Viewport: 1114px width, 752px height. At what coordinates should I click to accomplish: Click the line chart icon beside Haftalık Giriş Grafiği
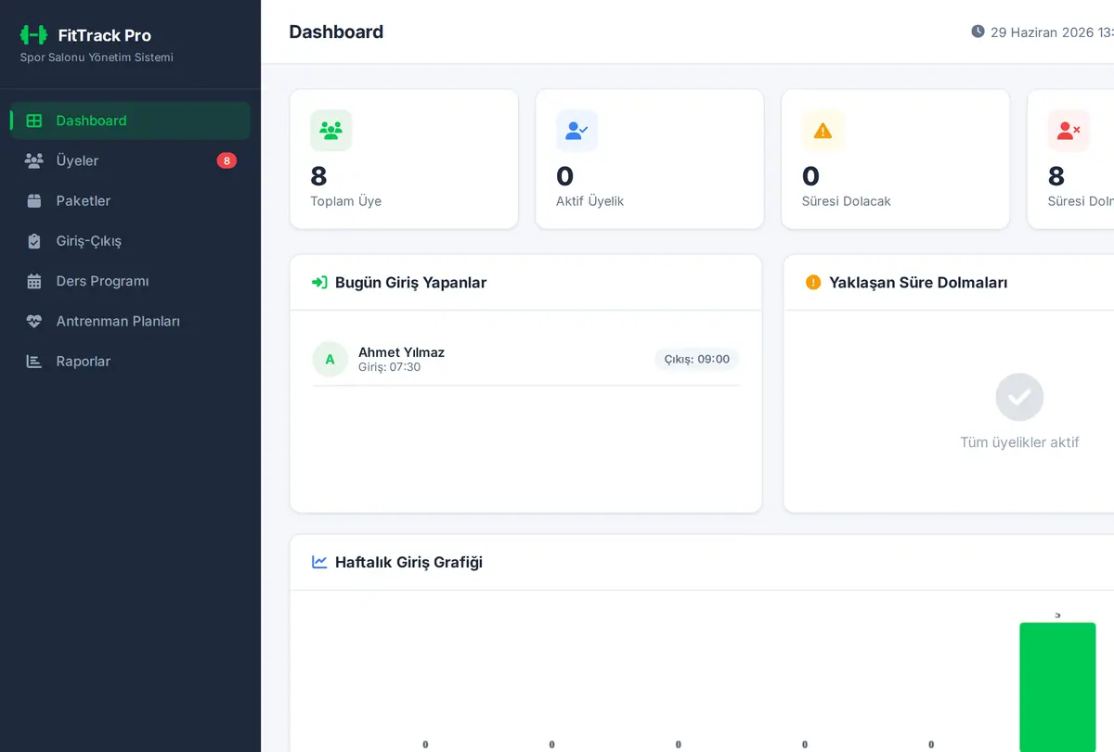click(319, 562)
